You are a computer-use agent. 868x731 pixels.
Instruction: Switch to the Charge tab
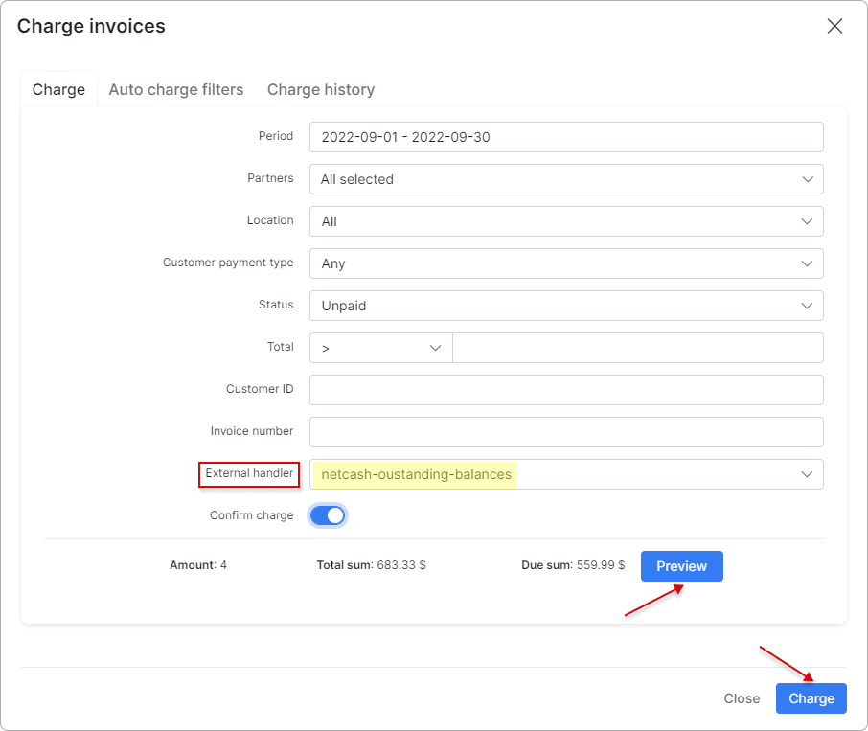[58, 89]
